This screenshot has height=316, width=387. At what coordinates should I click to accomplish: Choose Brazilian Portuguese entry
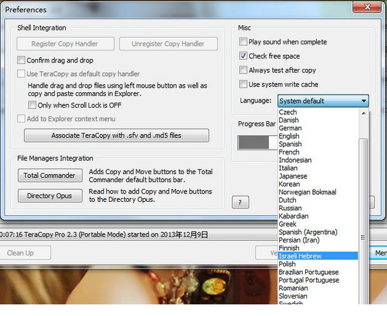click(x=318, y=272)
